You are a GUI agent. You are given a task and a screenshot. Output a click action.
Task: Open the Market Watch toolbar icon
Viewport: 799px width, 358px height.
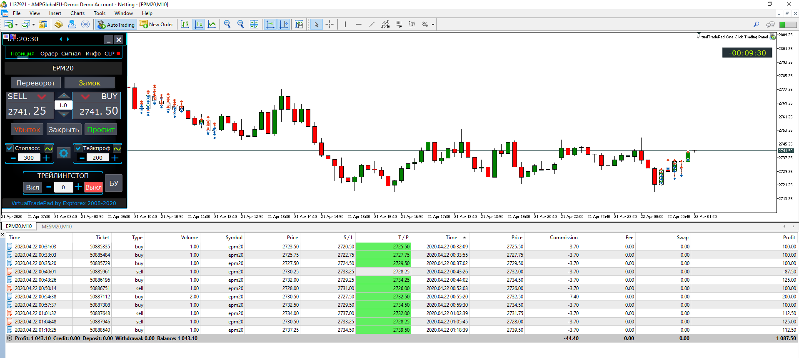point(43,25)
